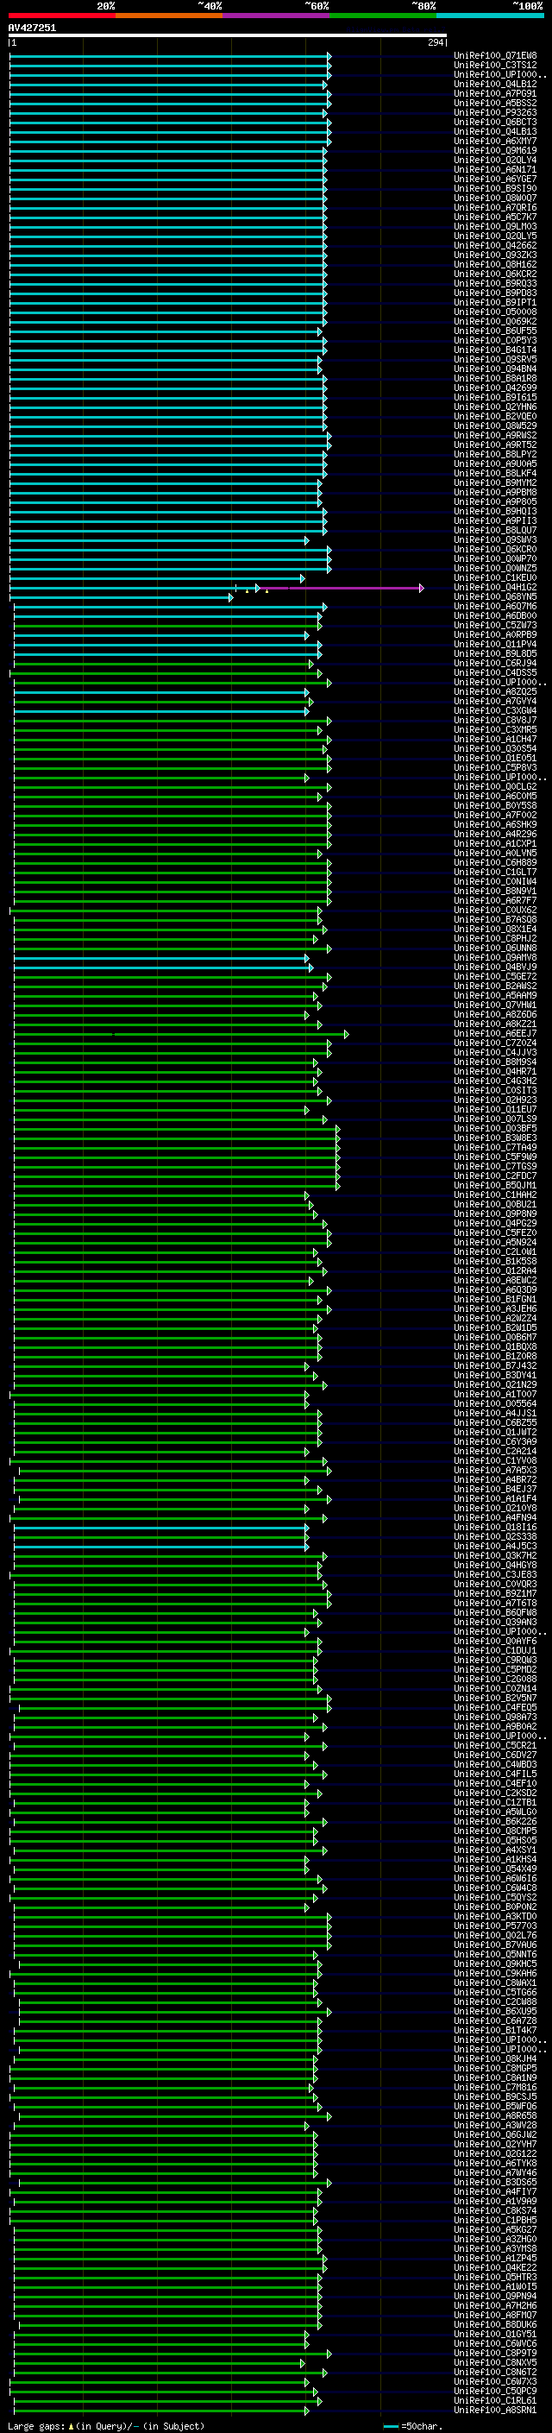Select hit UniRef100_B9RQ33
Viewport: 552px width, 2433px height.
click(495, 283)
